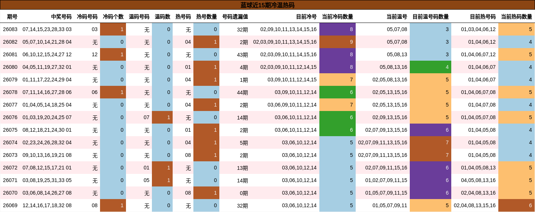Click the hot count 6 cell in row 26069
The image size is (535, 212).
(516, 205)
